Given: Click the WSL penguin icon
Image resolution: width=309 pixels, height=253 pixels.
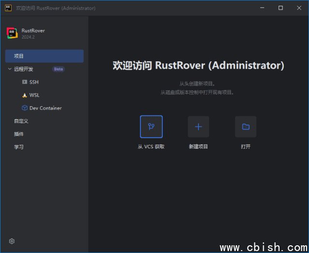Looking at the screenshot, I should point(25,95).
